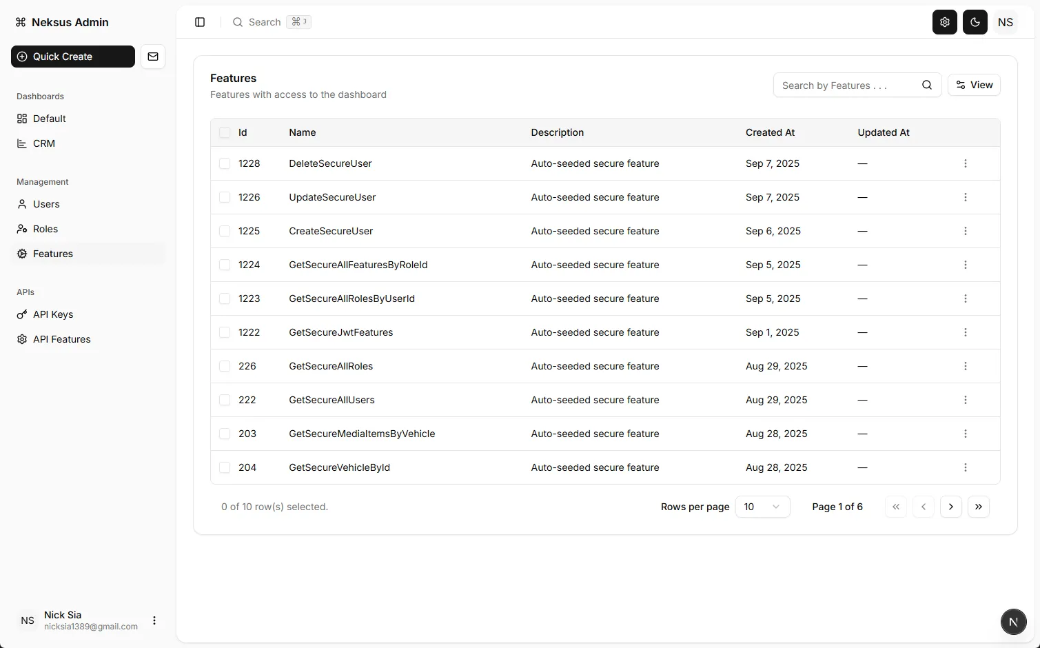1040x648 pixels.
Task: Click the Created At column header
Action: click(770, 132)
